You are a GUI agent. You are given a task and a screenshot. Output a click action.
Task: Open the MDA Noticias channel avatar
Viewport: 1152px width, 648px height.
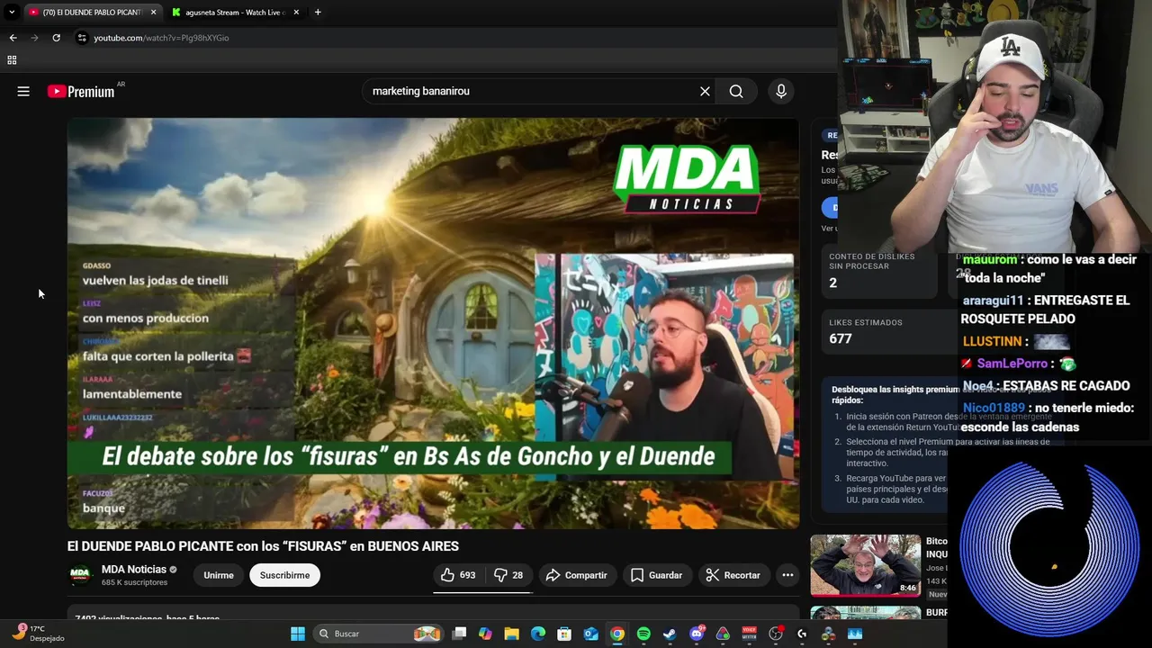click(x=80, y=575)
